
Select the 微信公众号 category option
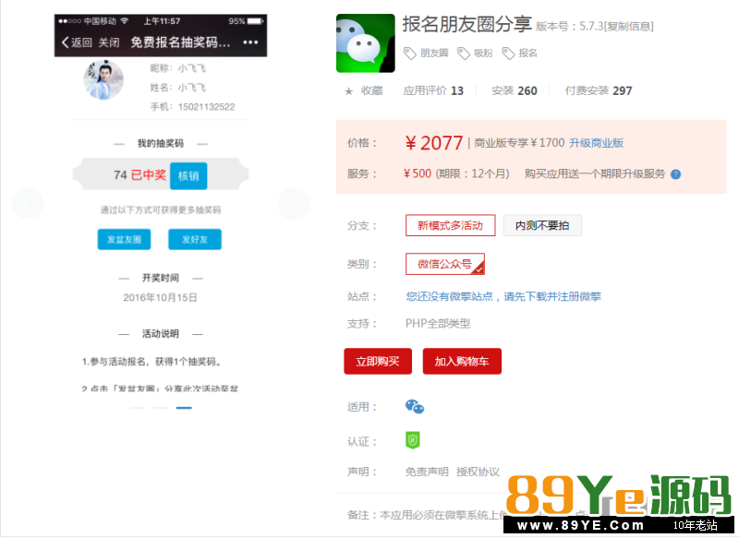pyautogui.click(x=445, y=264)
